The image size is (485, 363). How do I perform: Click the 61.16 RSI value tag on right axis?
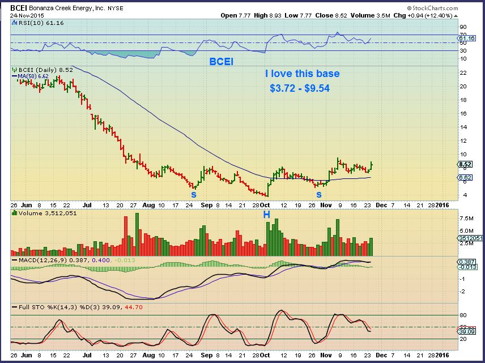point(467,39)
